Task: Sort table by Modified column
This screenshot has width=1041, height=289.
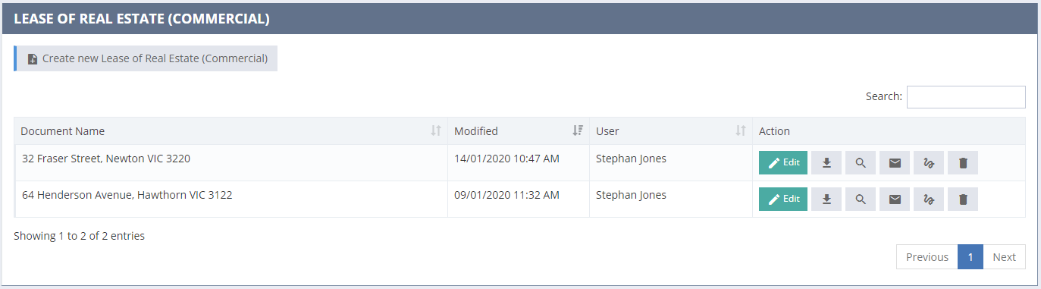Action: click(x=519, y=131)
